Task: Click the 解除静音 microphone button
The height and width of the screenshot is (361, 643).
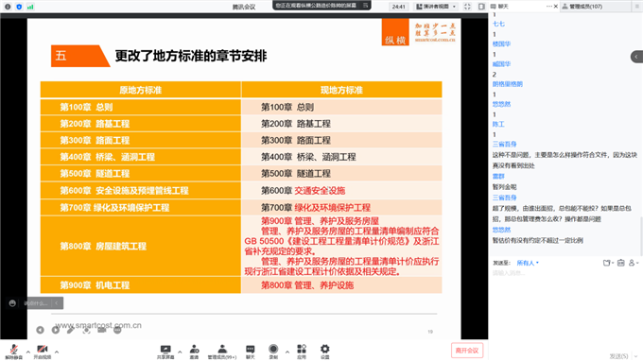Action: (x=14, y=352)
